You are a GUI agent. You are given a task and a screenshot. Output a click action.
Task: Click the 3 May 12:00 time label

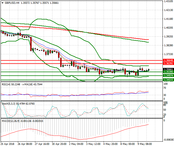coord(93,144)
